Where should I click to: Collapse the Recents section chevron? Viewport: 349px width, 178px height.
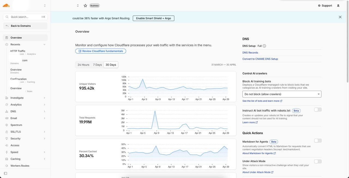[44, 44]
